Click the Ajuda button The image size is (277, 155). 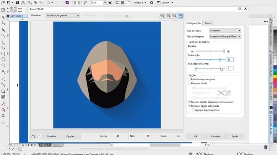click(235, 136)
